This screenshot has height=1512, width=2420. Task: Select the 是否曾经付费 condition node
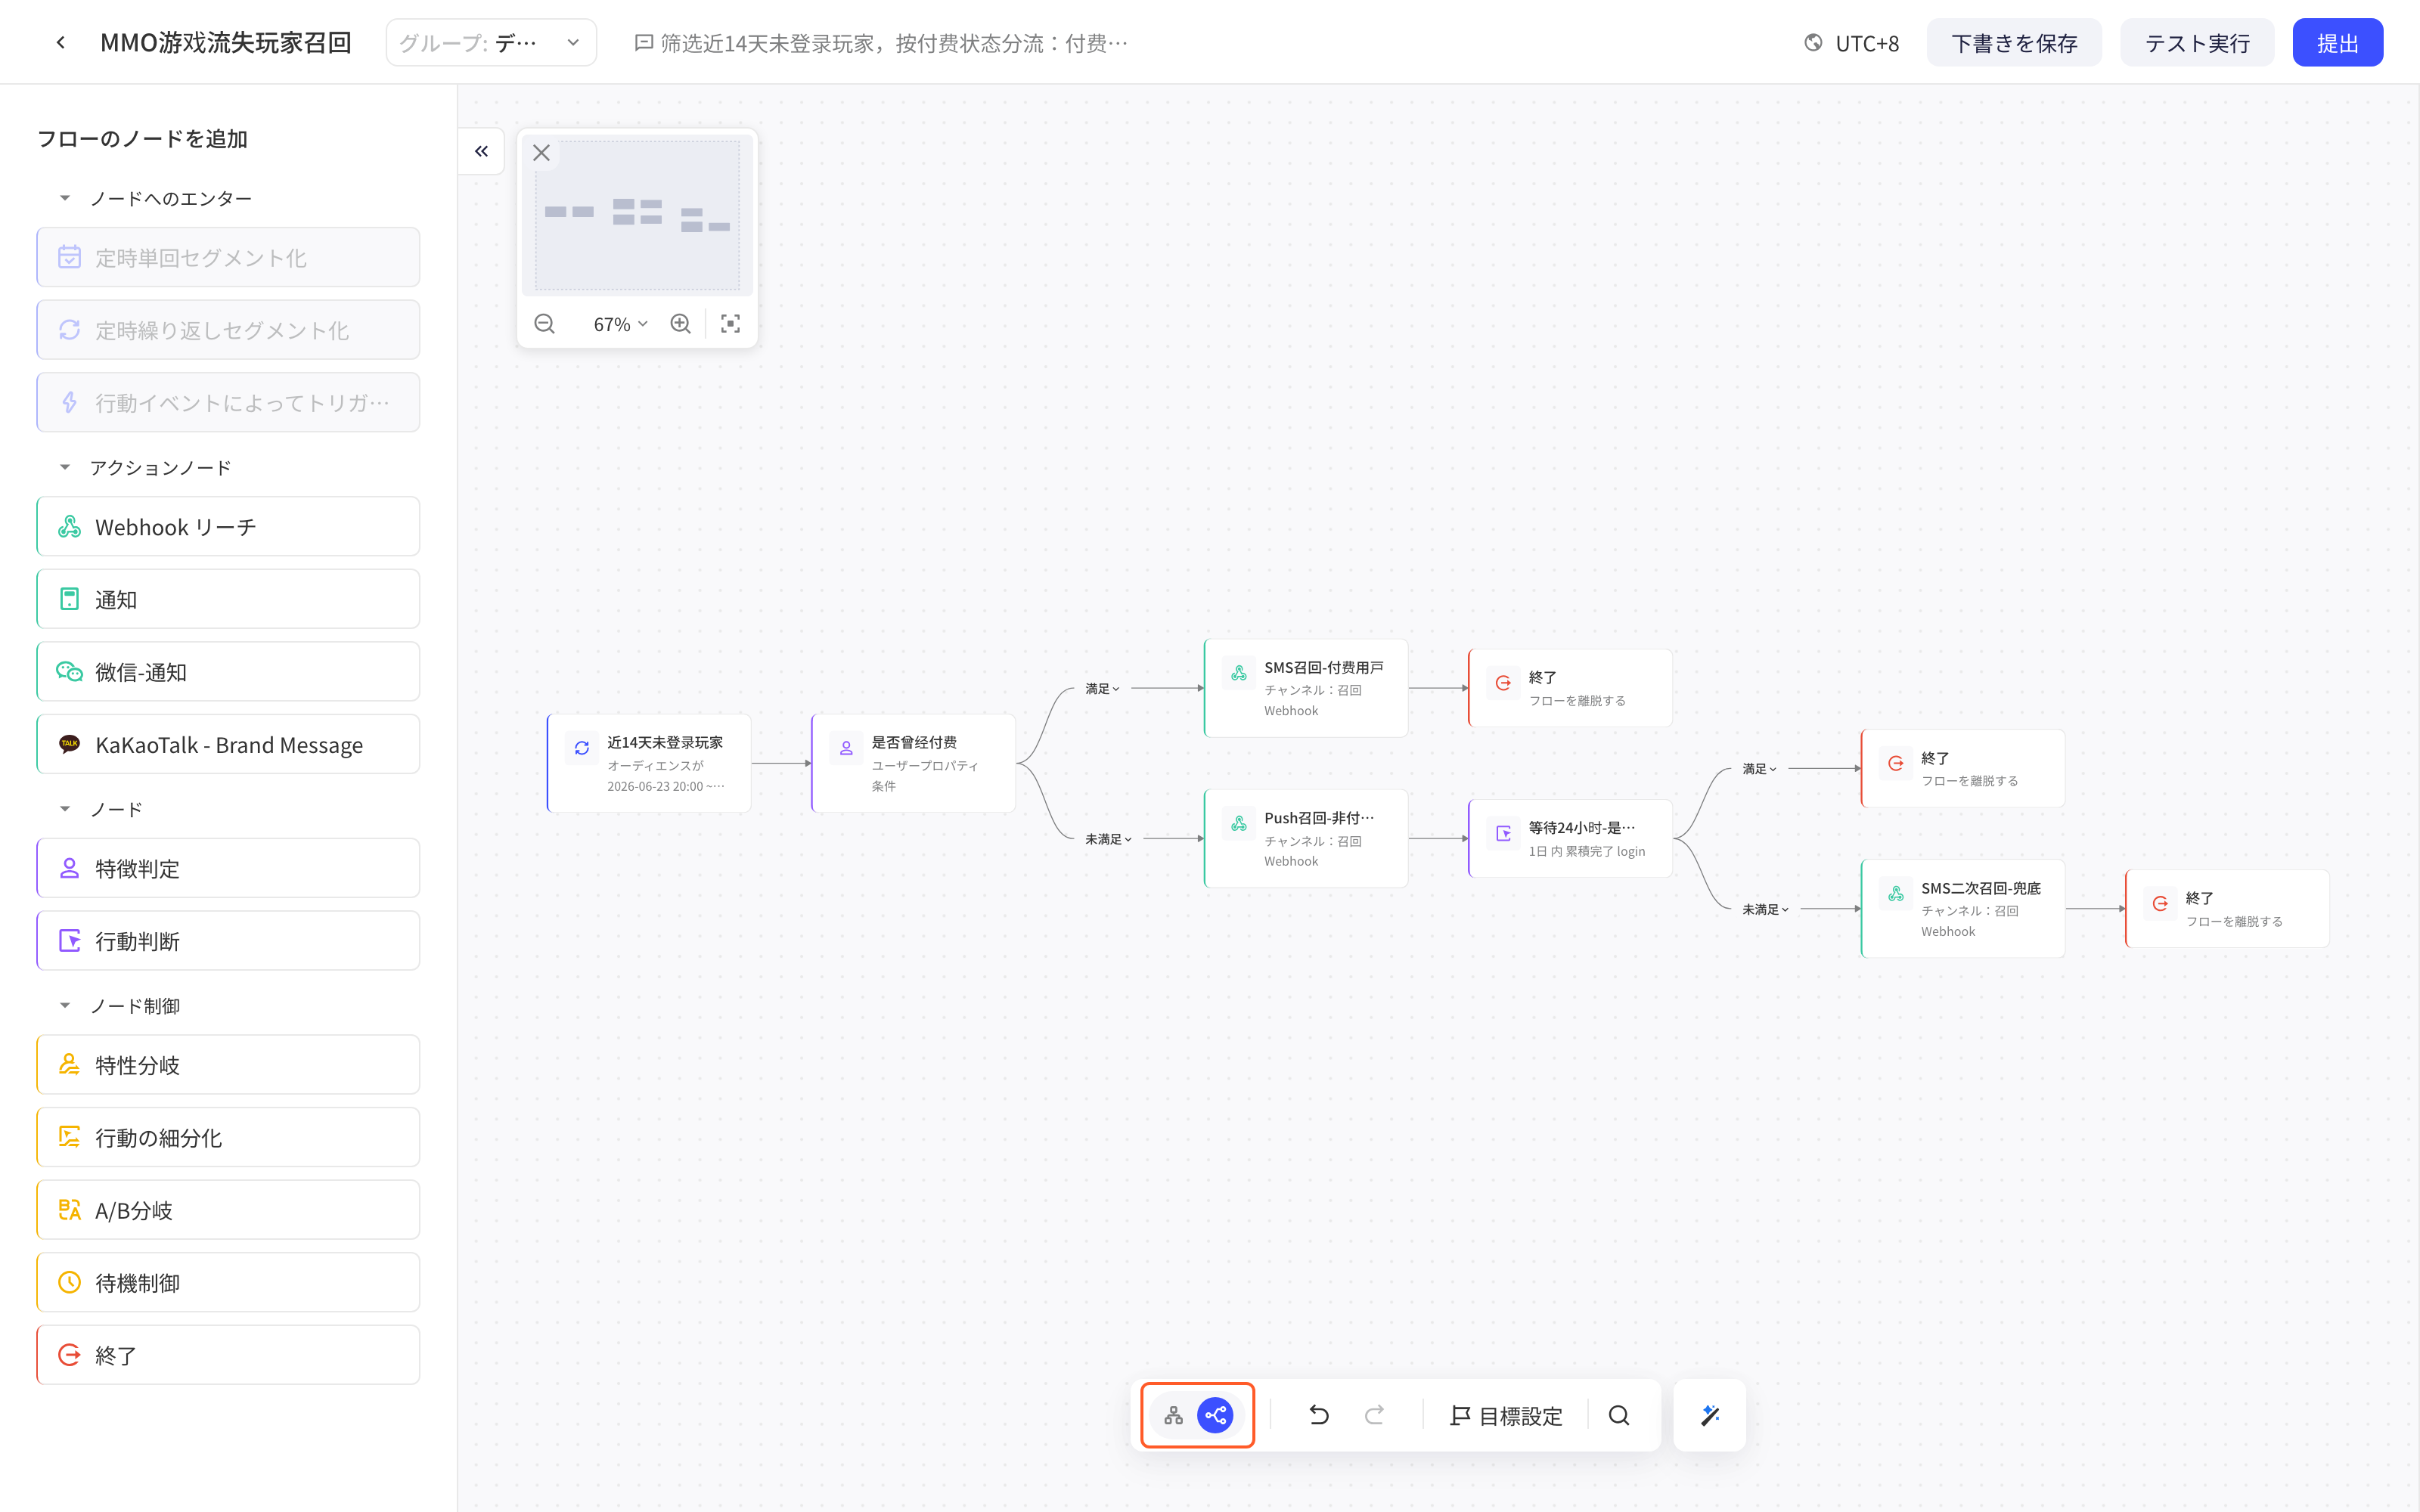913,763
